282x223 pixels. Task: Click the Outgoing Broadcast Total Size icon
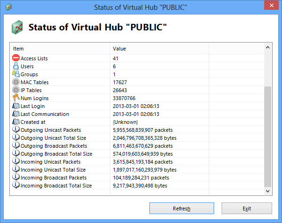tap(16, 153)
